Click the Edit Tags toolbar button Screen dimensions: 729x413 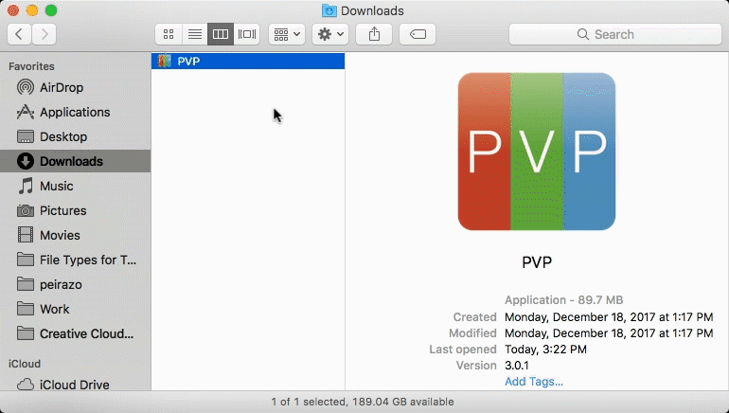tap(418, 34)
